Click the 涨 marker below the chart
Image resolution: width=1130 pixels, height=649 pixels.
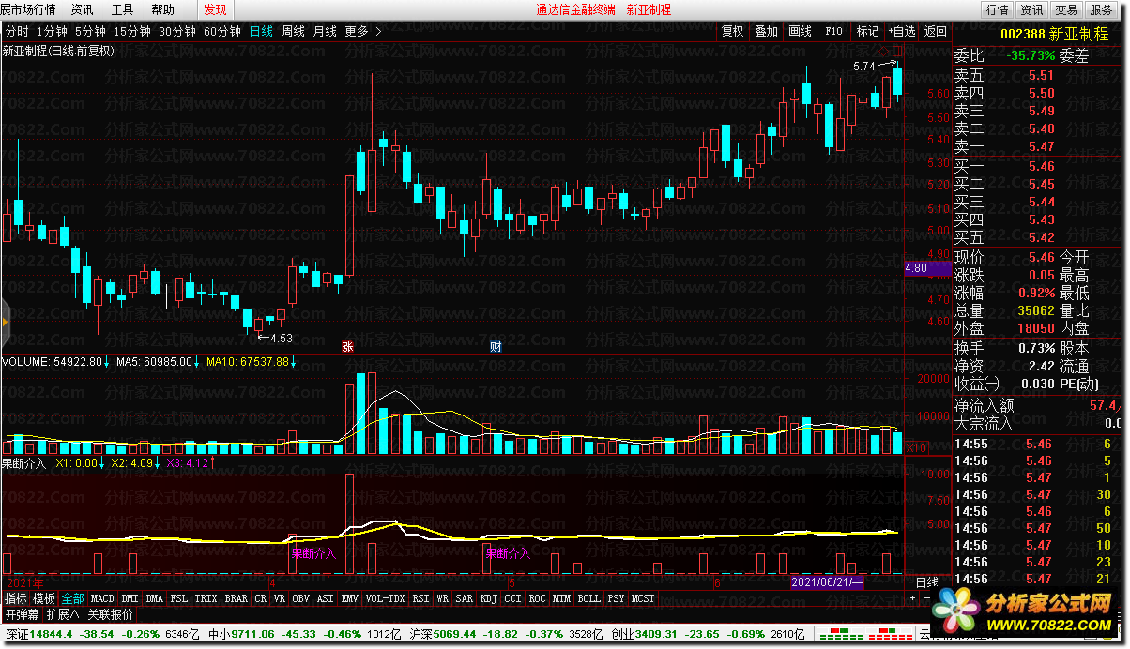point(347,346)
